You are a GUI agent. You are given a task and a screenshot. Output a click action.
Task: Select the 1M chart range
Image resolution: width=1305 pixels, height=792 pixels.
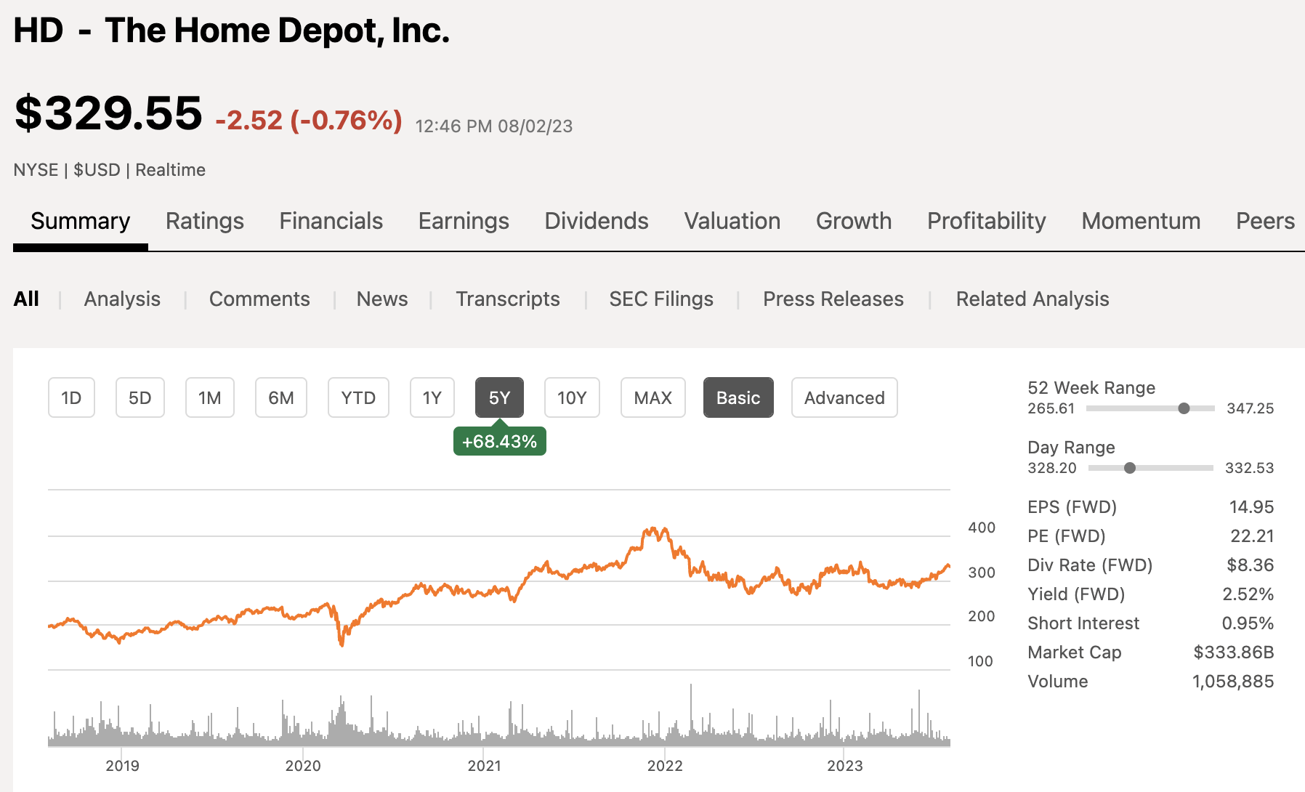click(x=210, y=397)
